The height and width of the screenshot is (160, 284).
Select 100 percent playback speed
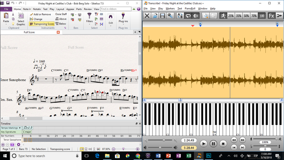(262, 16)
